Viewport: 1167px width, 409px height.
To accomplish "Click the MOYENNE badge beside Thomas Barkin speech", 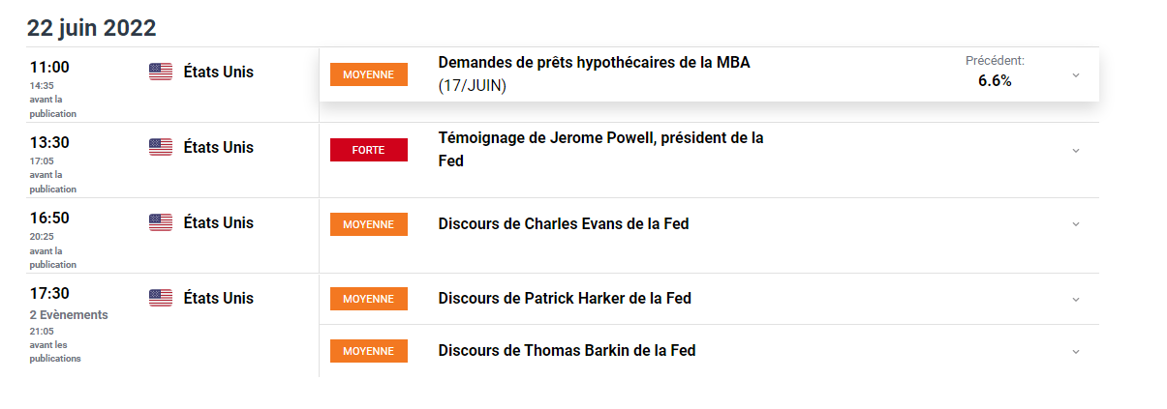I will click(x=368, y=351).
